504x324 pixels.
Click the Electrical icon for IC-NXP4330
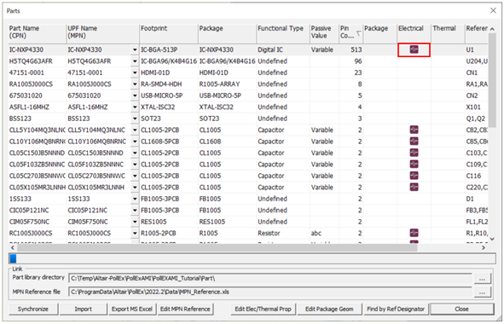[414, 49]
